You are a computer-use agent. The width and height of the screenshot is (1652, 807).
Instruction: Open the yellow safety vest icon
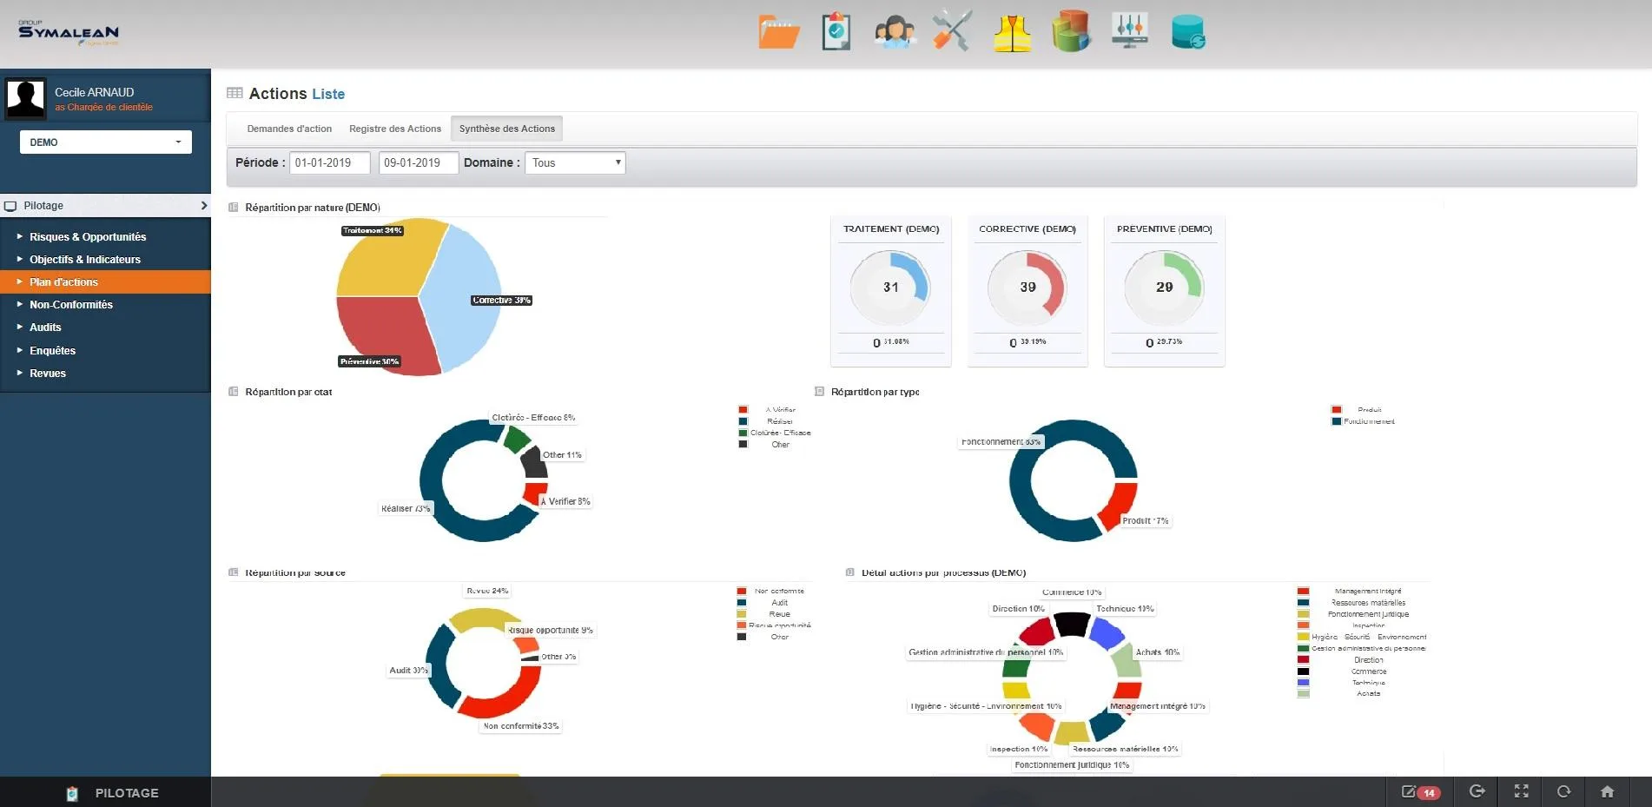tap(1012, 33)
